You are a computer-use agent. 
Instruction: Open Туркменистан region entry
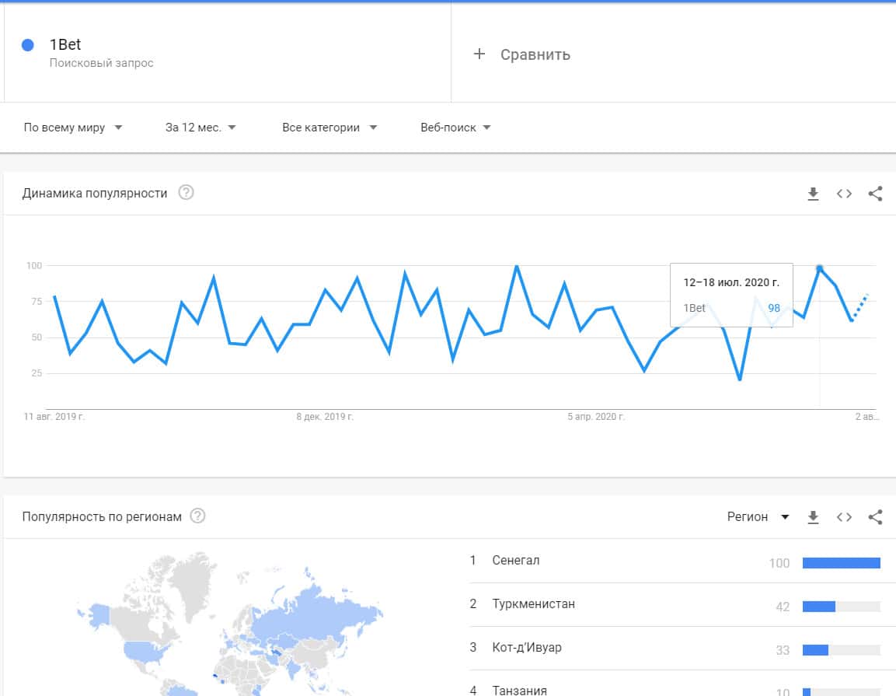tap(534, 604)
